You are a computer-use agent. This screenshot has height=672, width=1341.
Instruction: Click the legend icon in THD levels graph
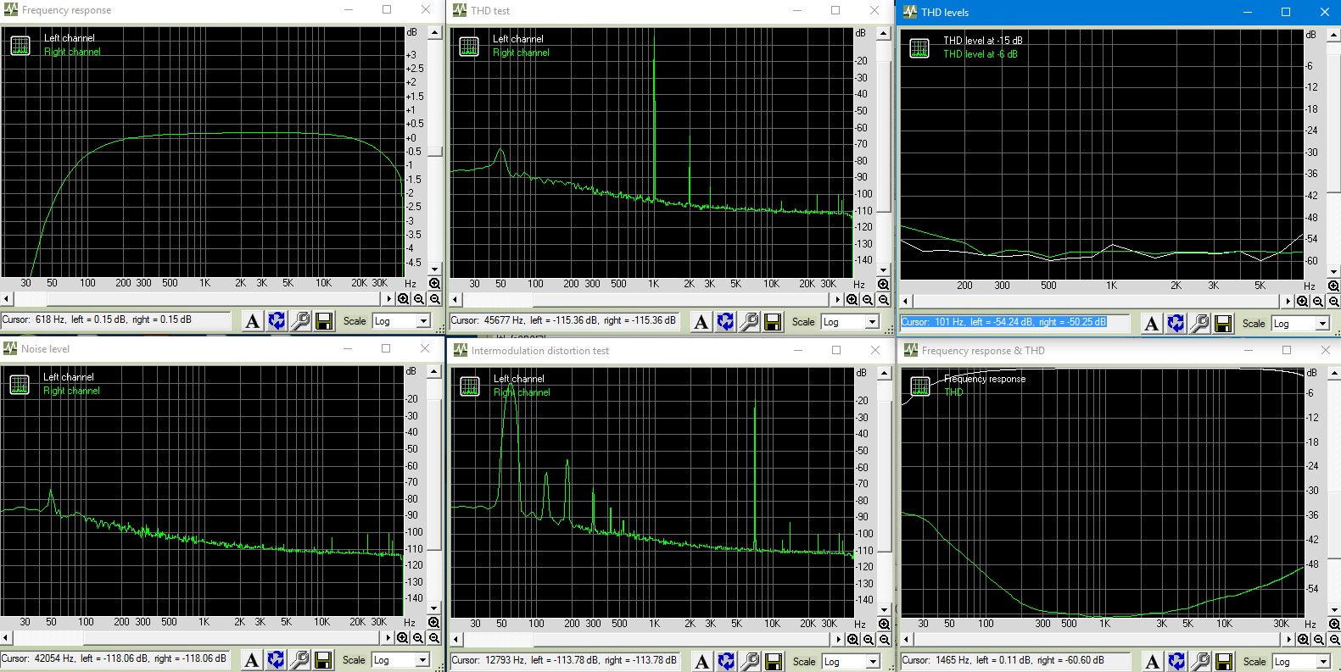coord(919,48)
